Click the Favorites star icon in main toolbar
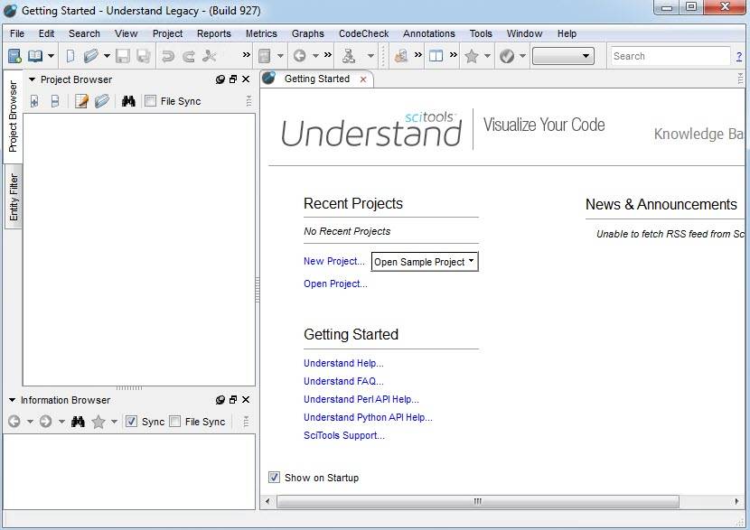Image resolution: width=750 pixels, height=530 pixels. click(472, 56)
